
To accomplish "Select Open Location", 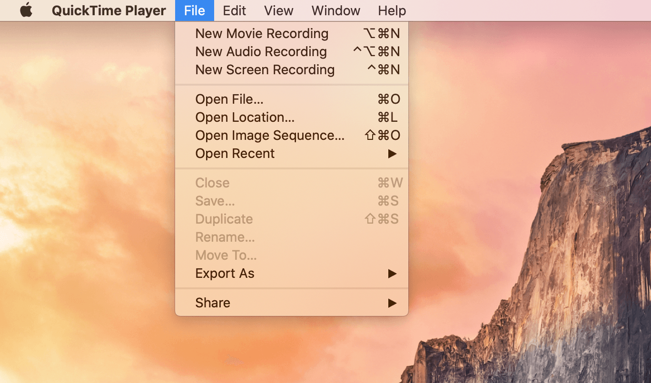I will coord(245,117).
